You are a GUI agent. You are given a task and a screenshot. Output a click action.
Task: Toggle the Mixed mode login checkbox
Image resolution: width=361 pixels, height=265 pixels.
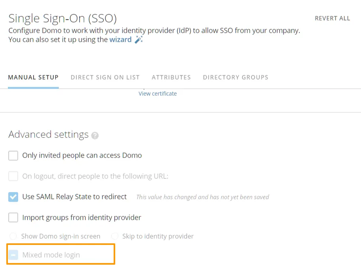[x=13, y=255]
